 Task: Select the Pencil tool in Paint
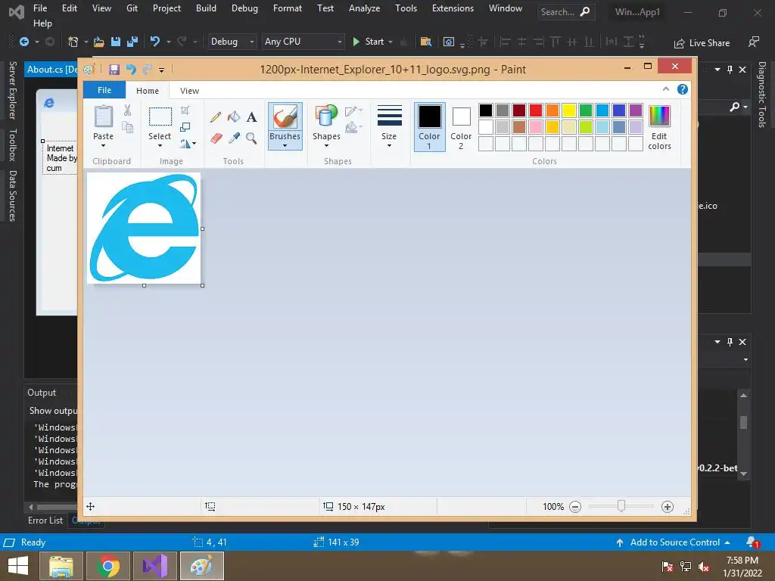point(216,117)
